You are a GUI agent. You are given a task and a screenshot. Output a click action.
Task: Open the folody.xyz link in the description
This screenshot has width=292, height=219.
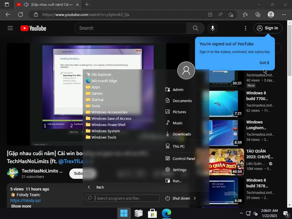point(25,200)
